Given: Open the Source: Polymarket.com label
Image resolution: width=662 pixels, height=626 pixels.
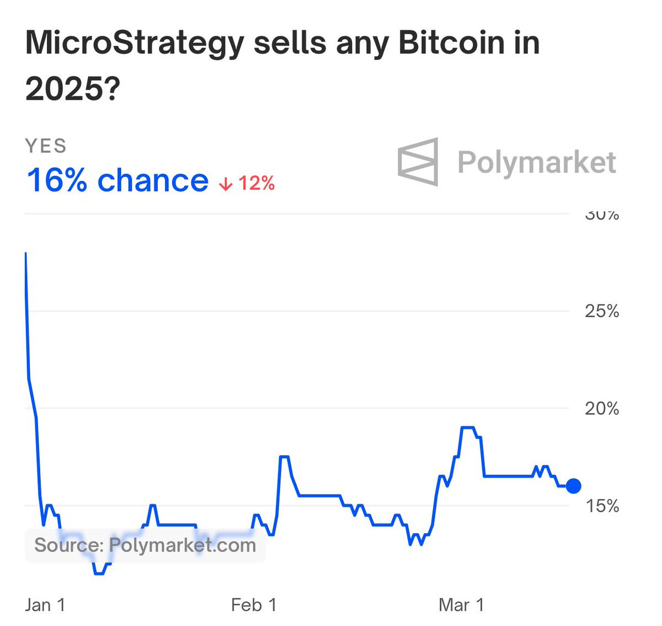Looking at the screenshot, I should [145, 545].
